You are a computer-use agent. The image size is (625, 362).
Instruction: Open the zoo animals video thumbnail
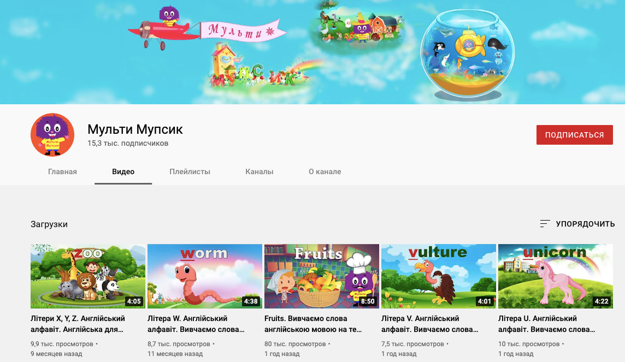click(88, 276)
